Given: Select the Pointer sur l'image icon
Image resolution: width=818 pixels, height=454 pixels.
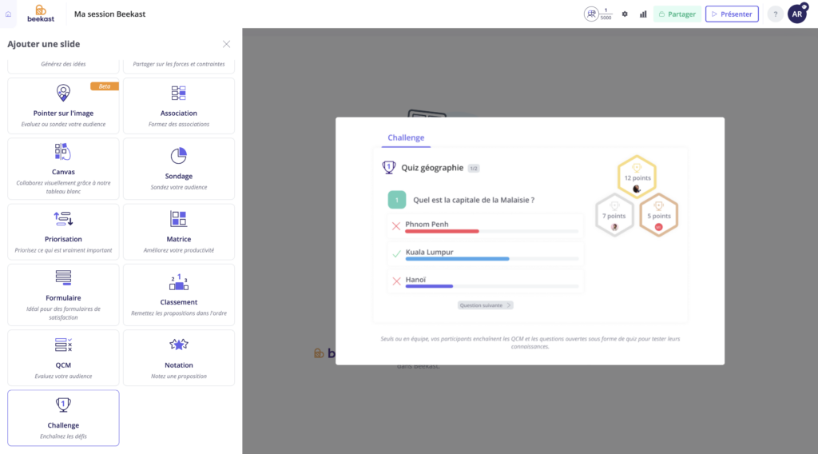Looking at the screenshot, I should tap(63, 94).
